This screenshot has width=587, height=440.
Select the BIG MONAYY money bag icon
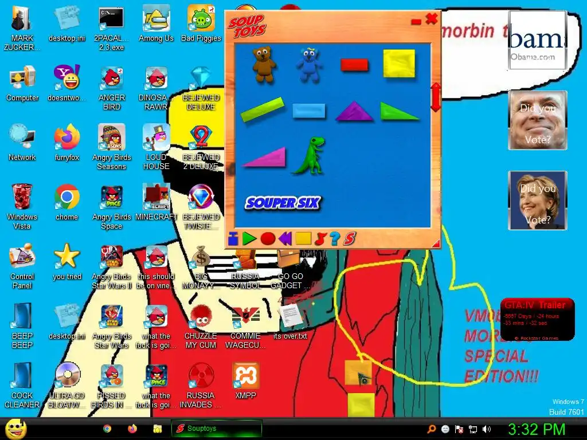(201, 266)
